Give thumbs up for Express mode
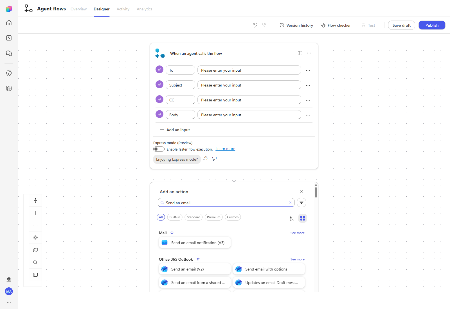The image size is (450, 309). (x=205, y=158)
